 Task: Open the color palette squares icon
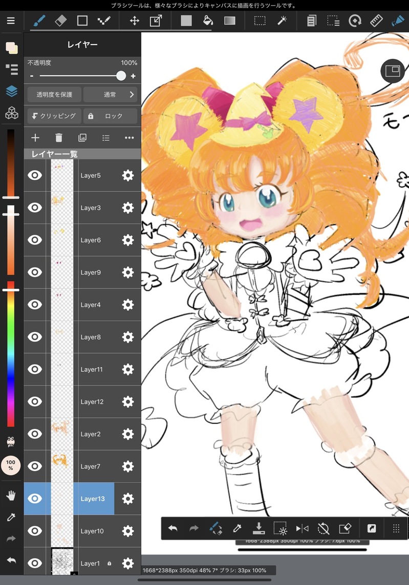coord(12,48)
